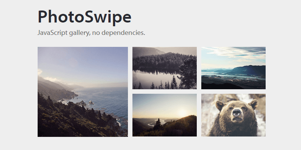Open the forest lake reflection photo
The width and height of the screenshot is (301, 150).
(x=164, y=68)
